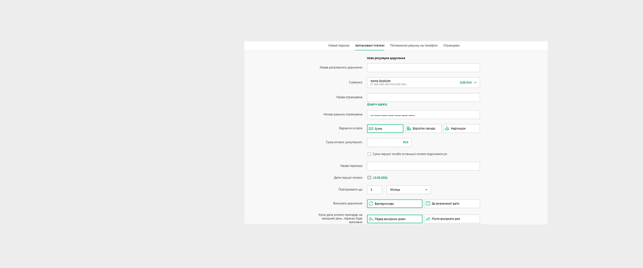
Task: Tick the checkbox for differing first/last payment sums
Action: [369, 154]
